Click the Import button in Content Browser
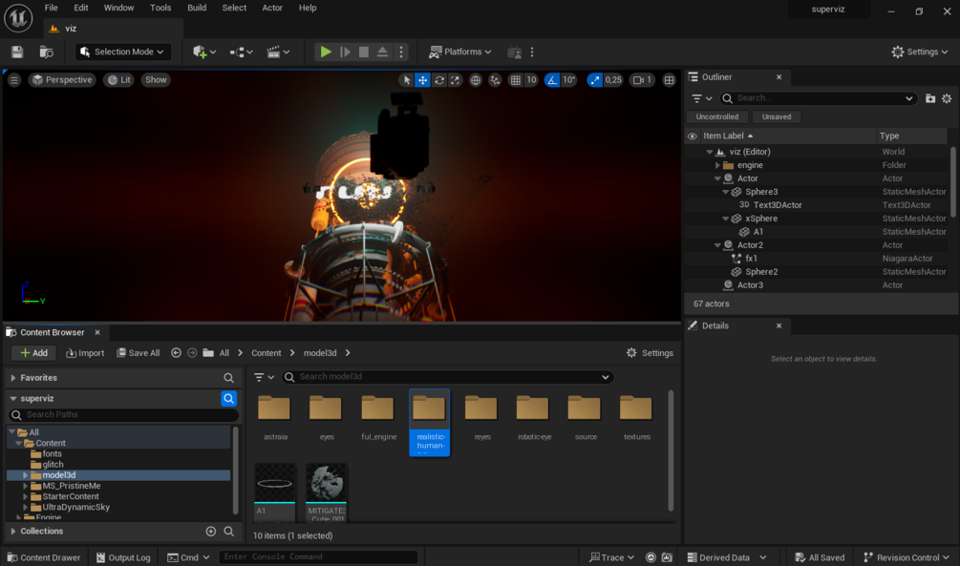 (85, 353)
